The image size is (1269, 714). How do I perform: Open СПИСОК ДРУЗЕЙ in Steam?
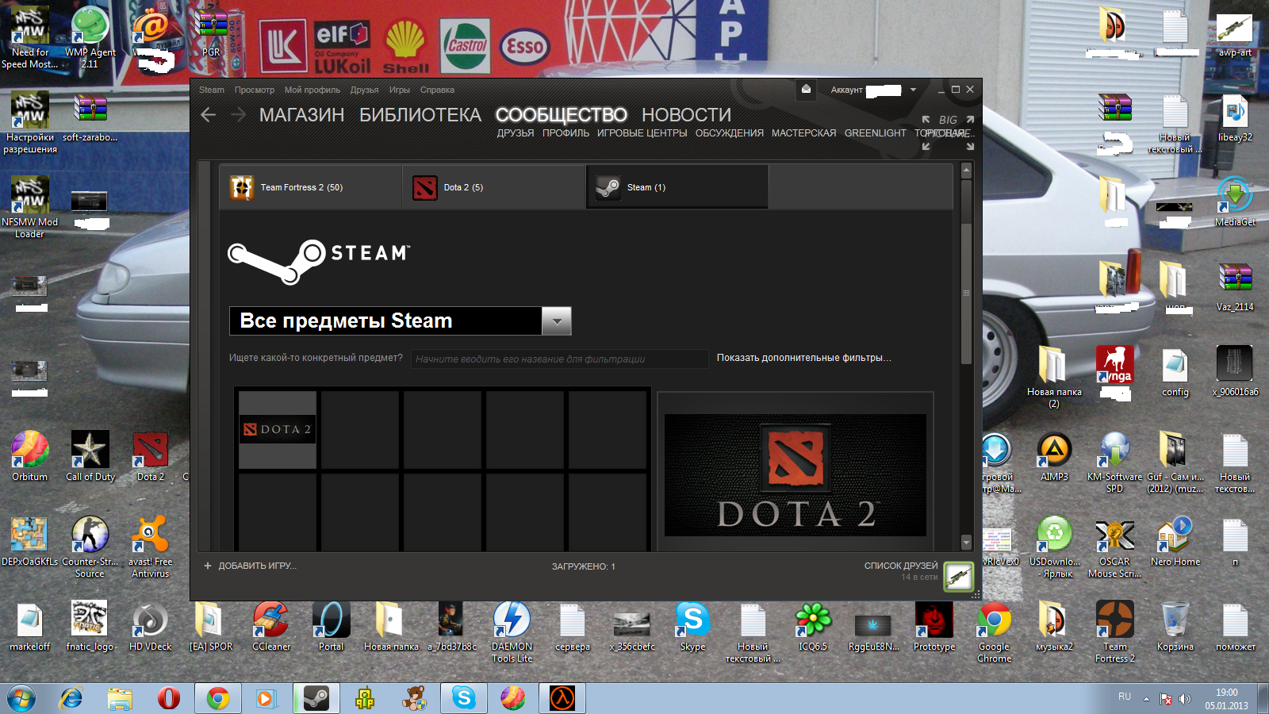tap(901, 566)
